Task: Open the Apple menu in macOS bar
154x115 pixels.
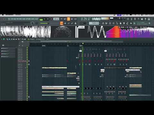Action: click(x=3, y=15)
